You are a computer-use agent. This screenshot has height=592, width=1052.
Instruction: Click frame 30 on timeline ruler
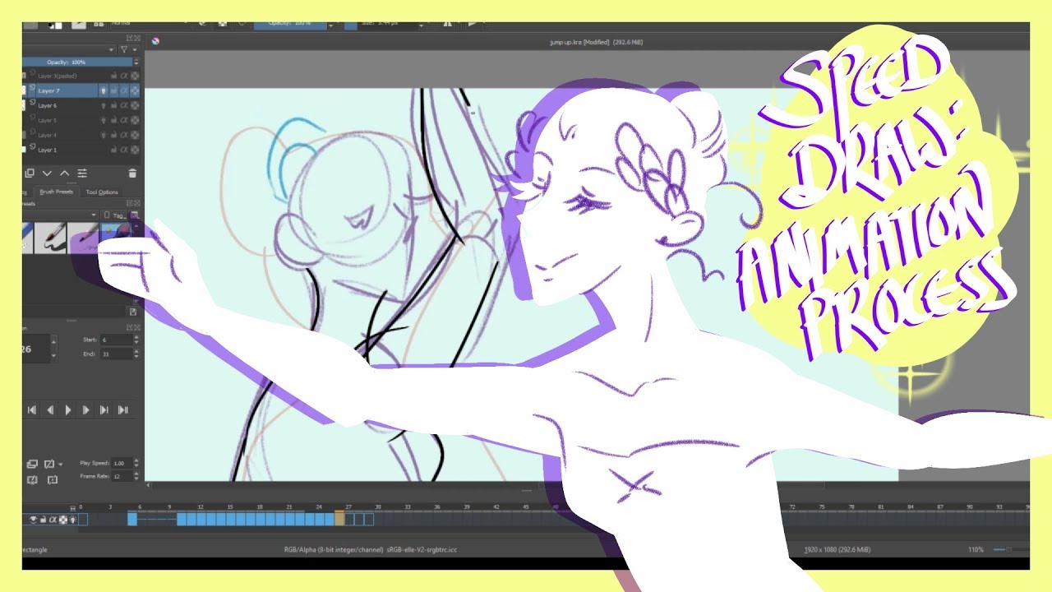378,507
